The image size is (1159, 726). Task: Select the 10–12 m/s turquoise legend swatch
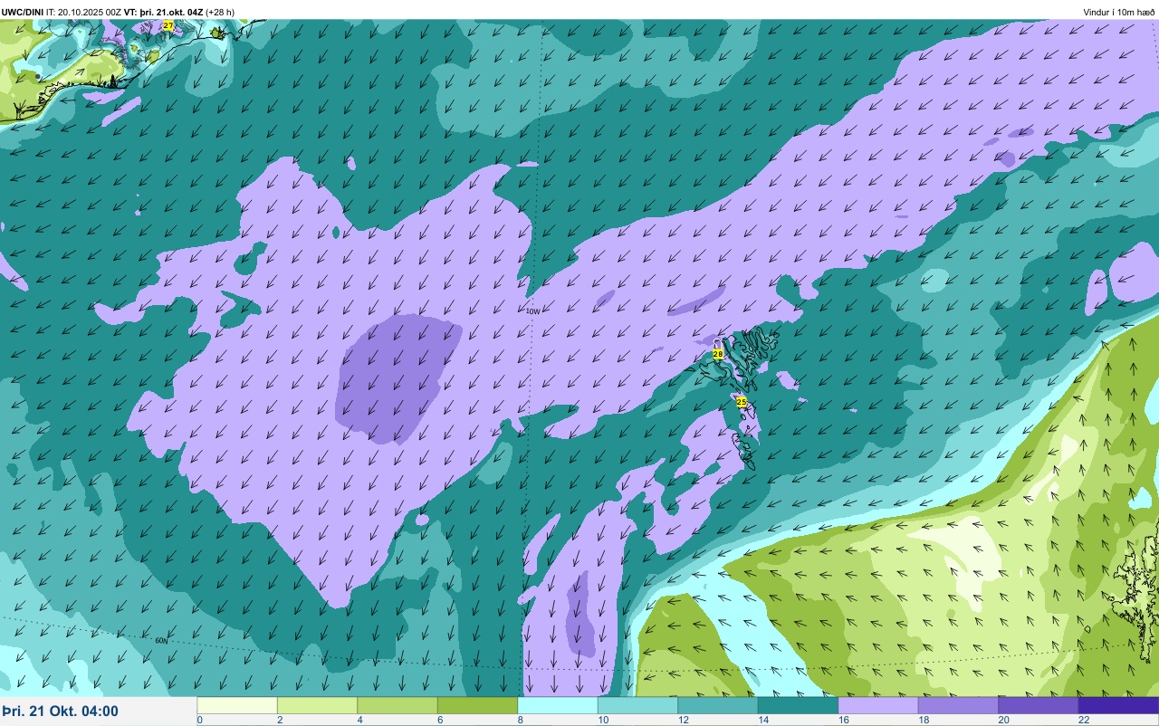tap(637, 705)
